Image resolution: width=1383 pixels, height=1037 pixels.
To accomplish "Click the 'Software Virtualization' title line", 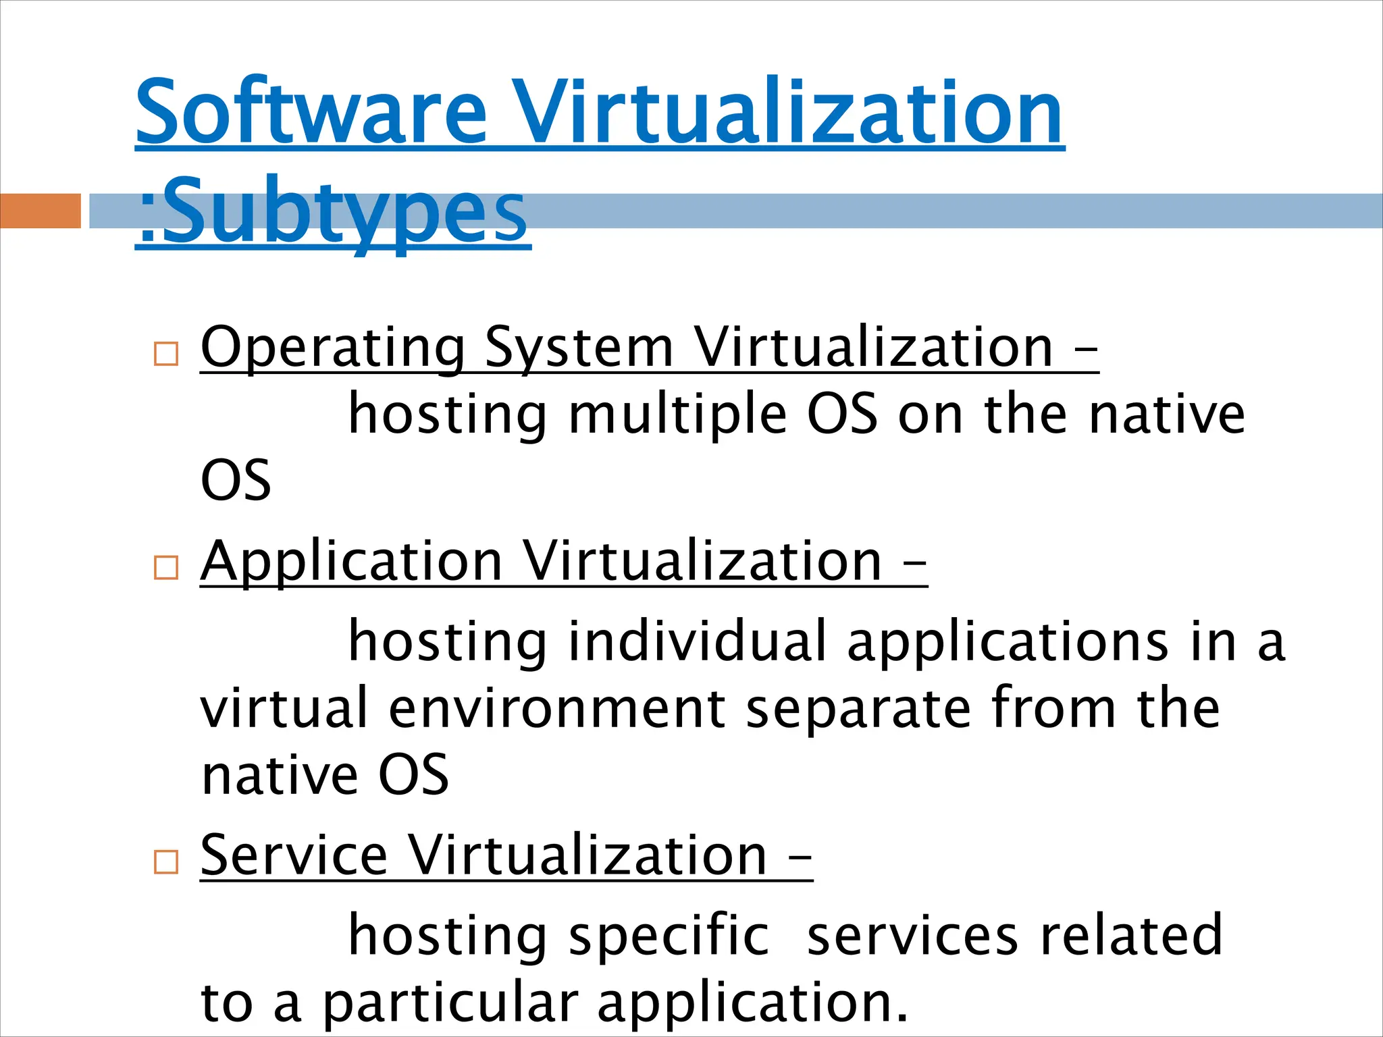I will [600, 111].
